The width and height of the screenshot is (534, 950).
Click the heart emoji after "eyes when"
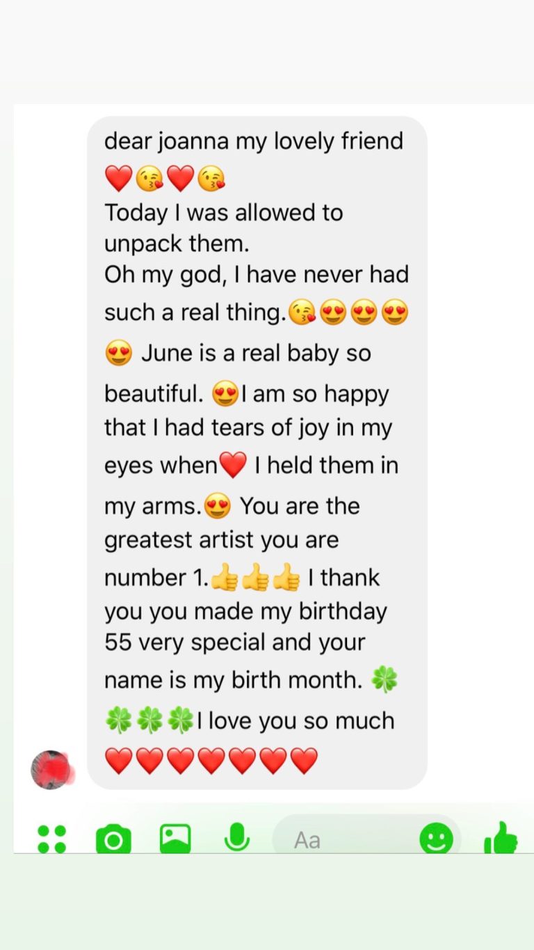tap(232, 465)
